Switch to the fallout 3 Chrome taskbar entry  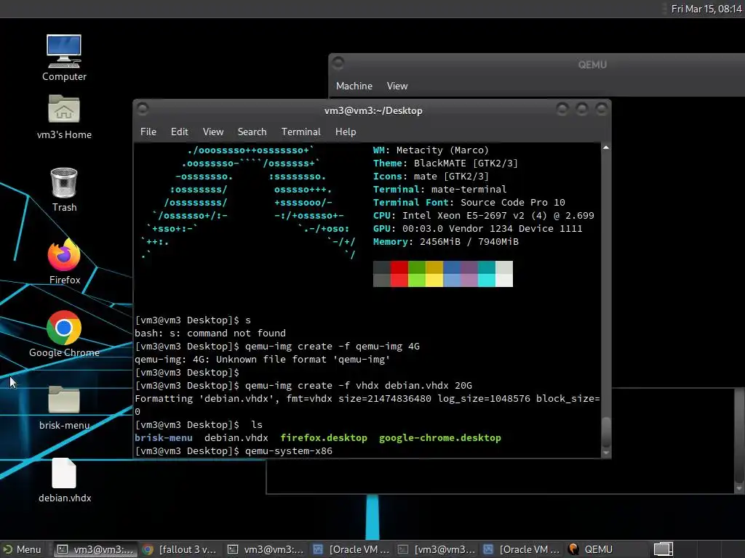click(180, 549)
